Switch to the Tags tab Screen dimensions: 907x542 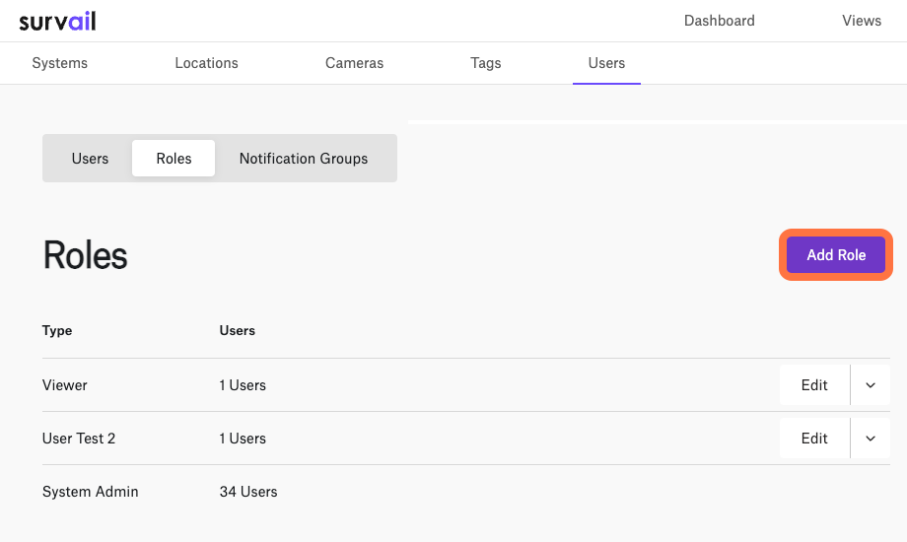tap(485, 63)
